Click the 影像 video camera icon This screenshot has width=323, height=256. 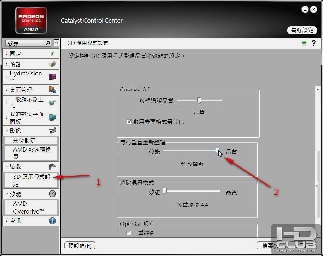coord(52,131)
